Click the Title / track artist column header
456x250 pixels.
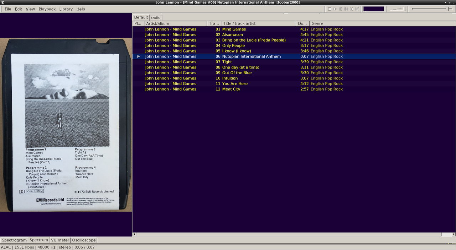click(x=259, y=23)
